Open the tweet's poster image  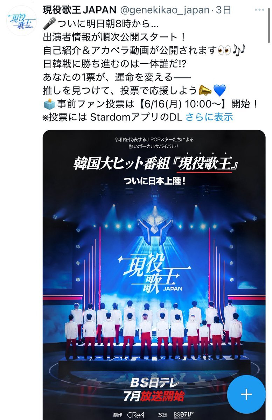tap(154, 275)
